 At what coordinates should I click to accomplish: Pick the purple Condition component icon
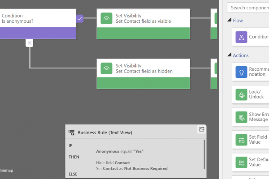click(241, 37)
